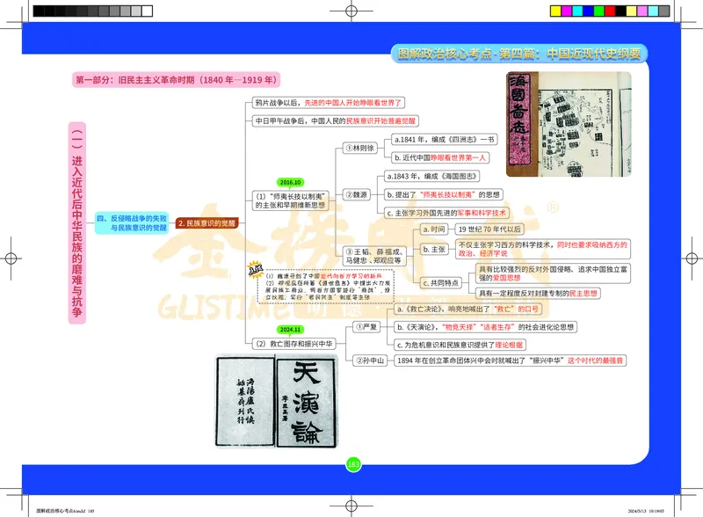Open the 图解政治核心考点 header banner
The image size is (703, 517).
(517, 52)
